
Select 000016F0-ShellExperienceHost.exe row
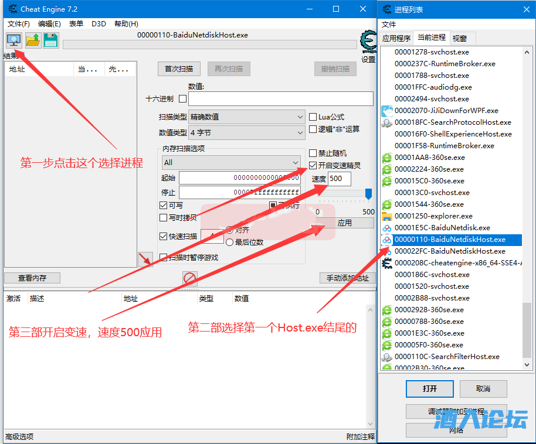coord(452,134)
